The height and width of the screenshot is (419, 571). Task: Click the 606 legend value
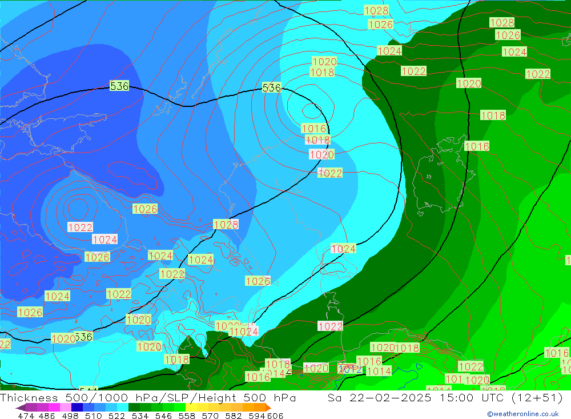click(x=275, y=416)
